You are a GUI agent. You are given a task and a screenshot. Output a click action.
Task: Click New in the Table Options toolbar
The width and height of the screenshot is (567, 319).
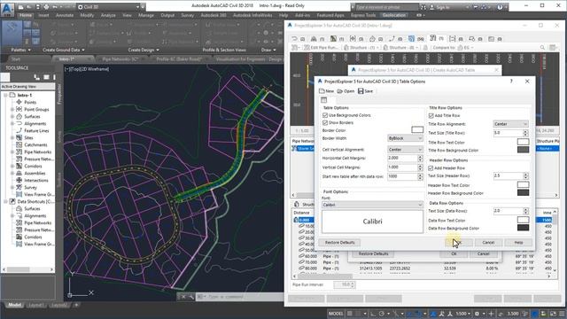(326, 91)
